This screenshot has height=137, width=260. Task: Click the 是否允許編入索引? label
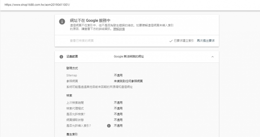click(x=79, y=126)
